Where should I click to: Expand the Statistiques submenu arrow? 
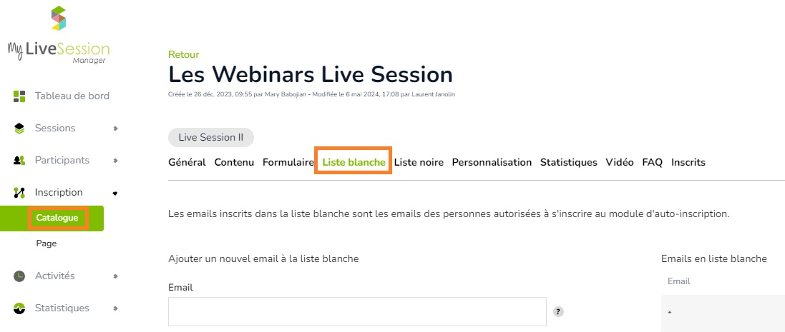115,308
